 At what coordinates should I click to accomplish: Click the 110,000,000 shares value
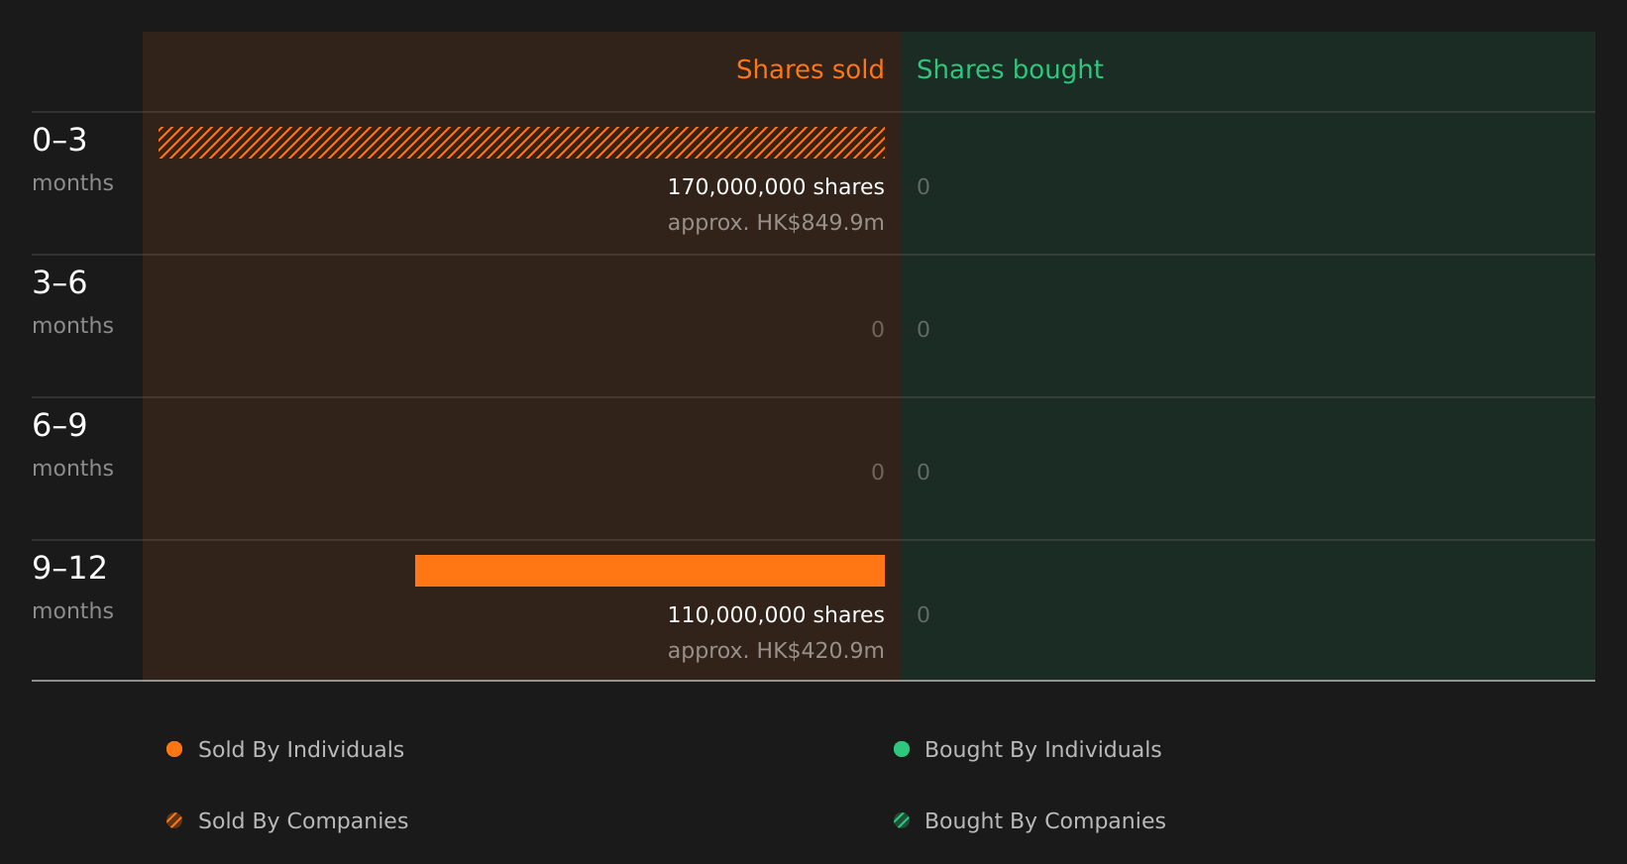click(x=776, y=614)
